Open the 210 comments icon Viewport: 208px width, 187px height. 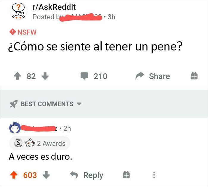85,76
